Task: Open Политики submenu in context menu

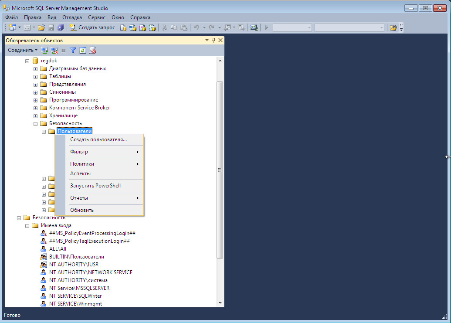Action: (x=99, y=163)
